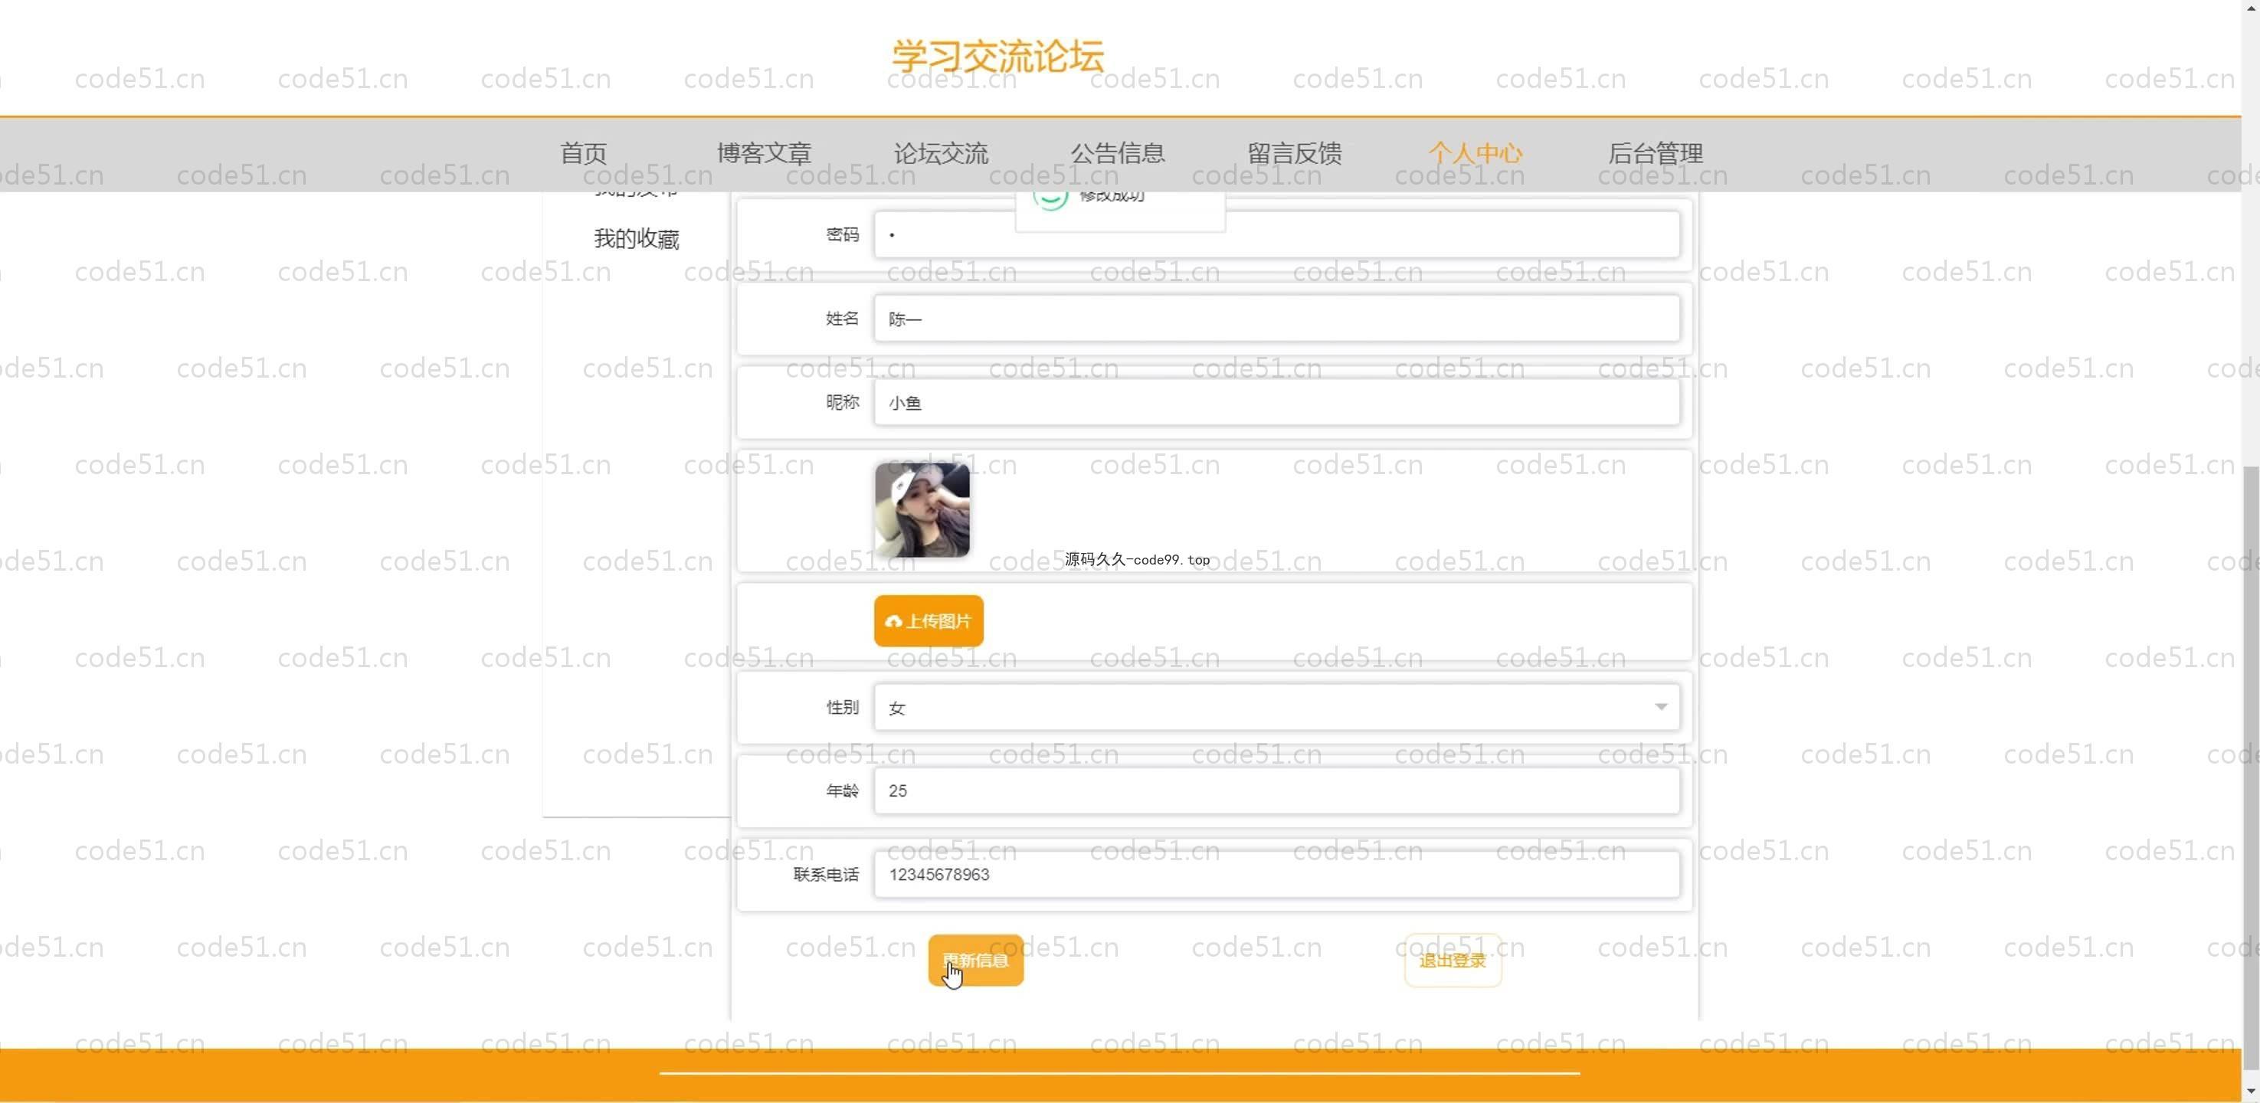The image size is (2260, 1103).
Task: Click the scrollbar up arrow
Action: (2250, 8)
